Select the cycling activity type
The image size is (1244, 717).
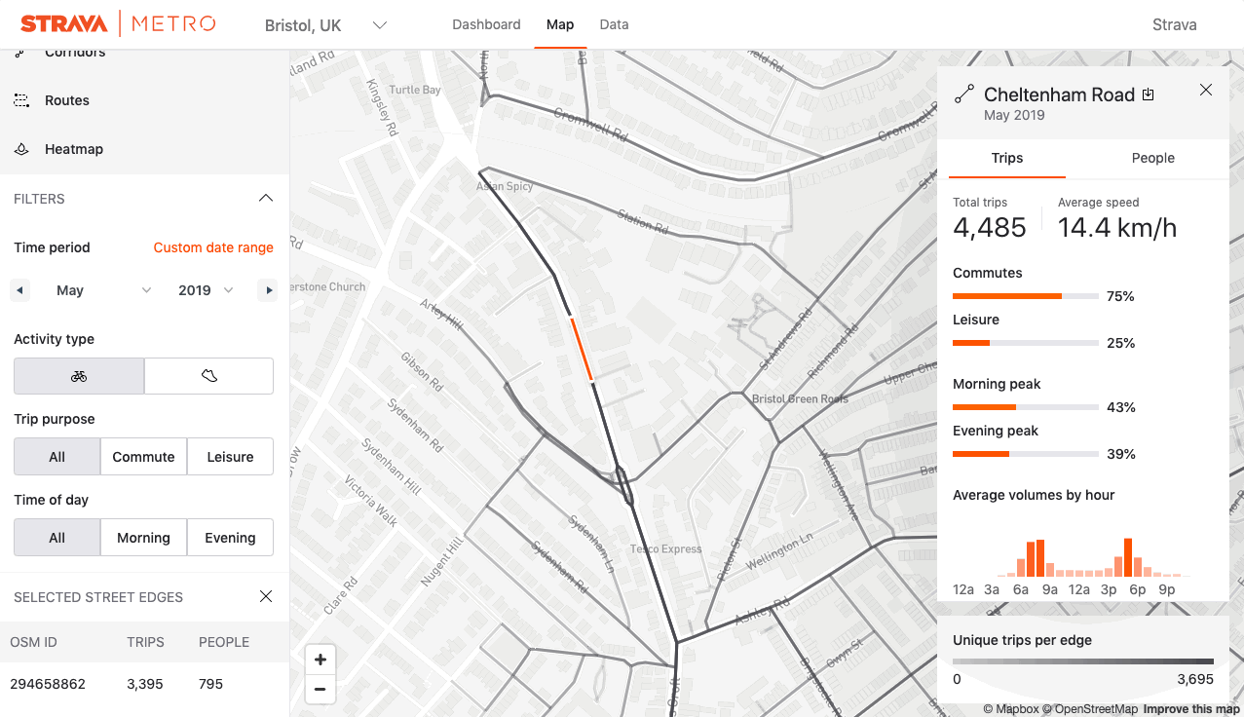click(x=79, y=376)
